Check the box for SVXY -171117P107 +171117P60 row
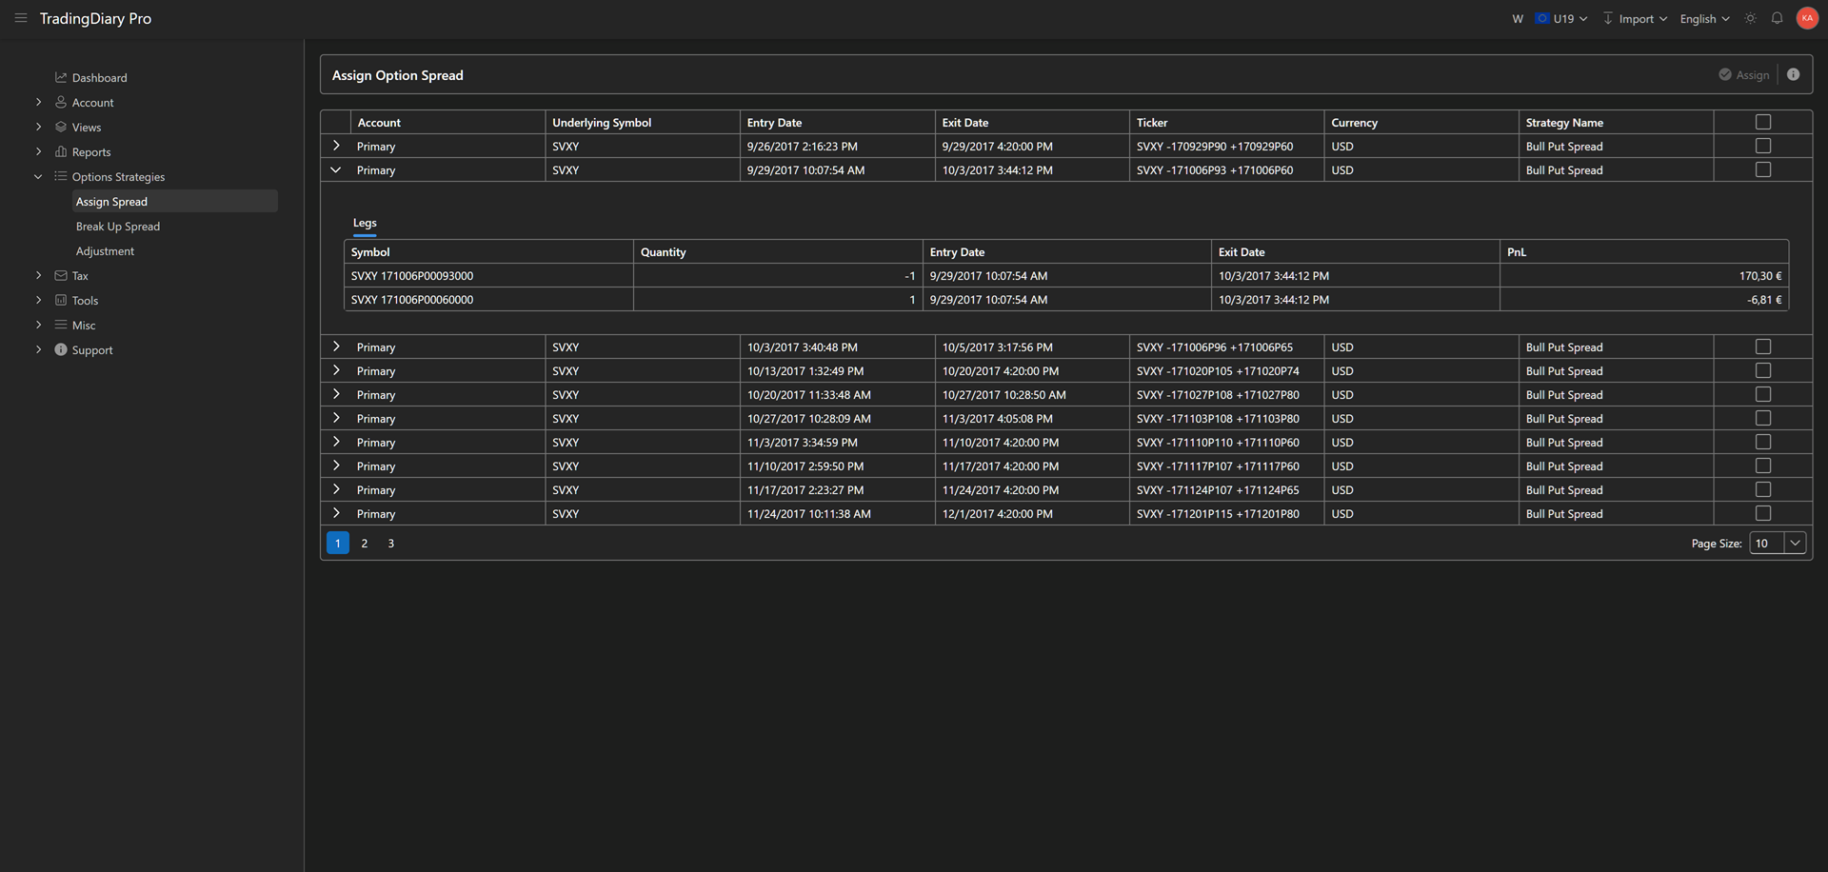The height and width of the screenshot is (872, 1828). [1763, 466]
